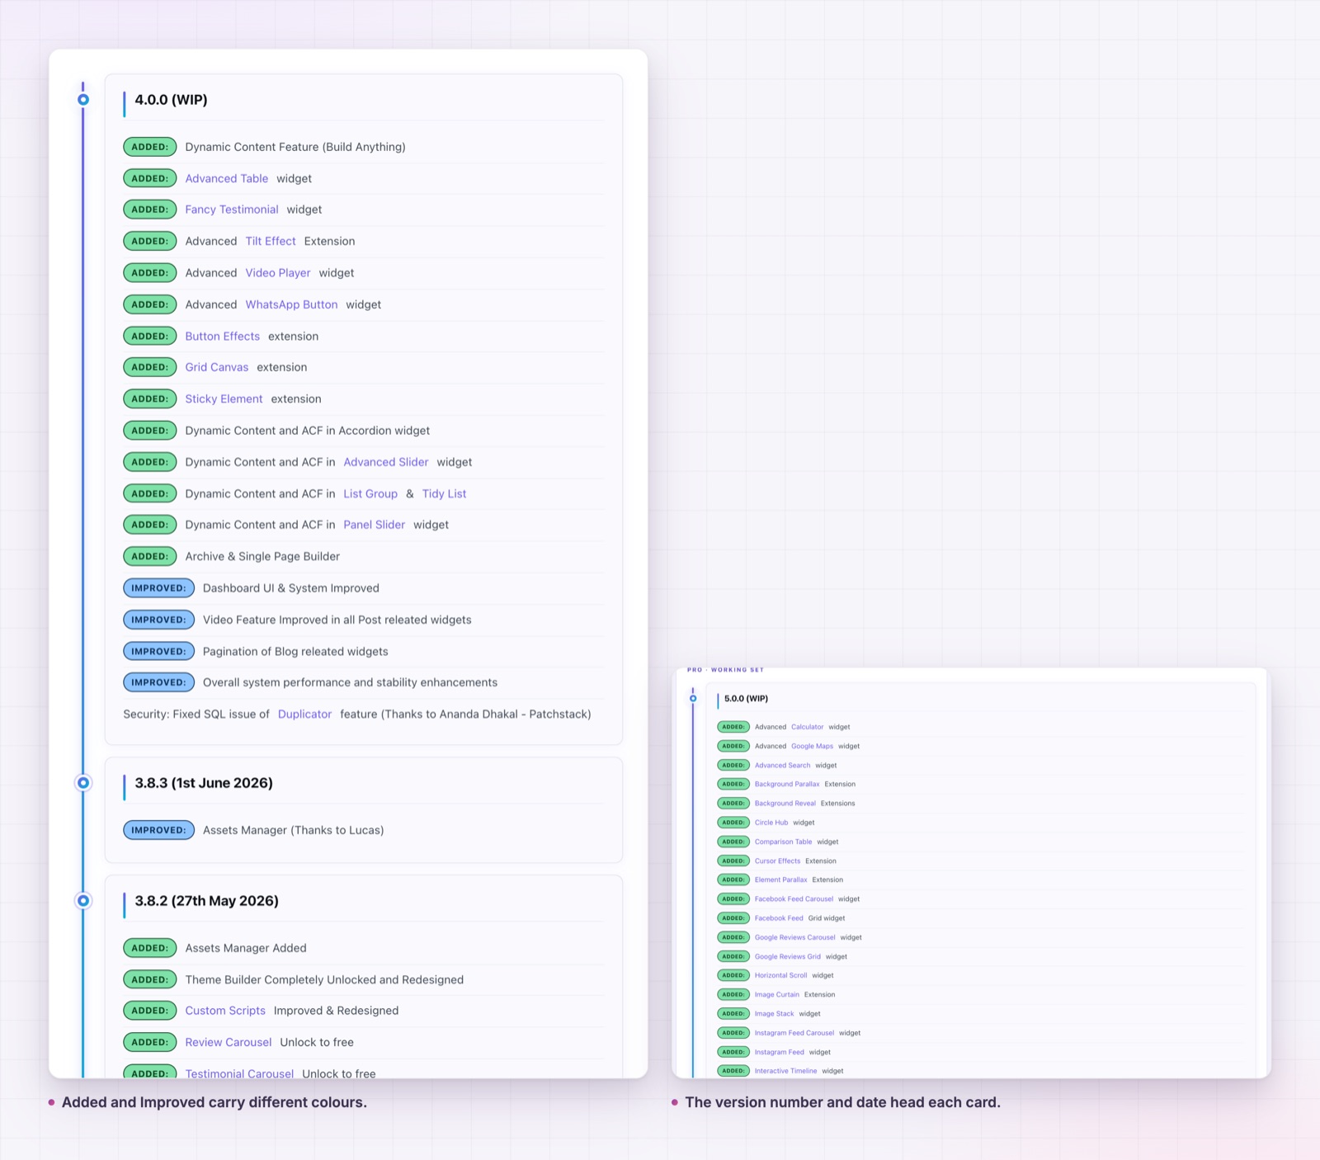This screenshot has width=1320, height=1160.
Task: Click the Image Stack link
Action: click(775, 1014)
